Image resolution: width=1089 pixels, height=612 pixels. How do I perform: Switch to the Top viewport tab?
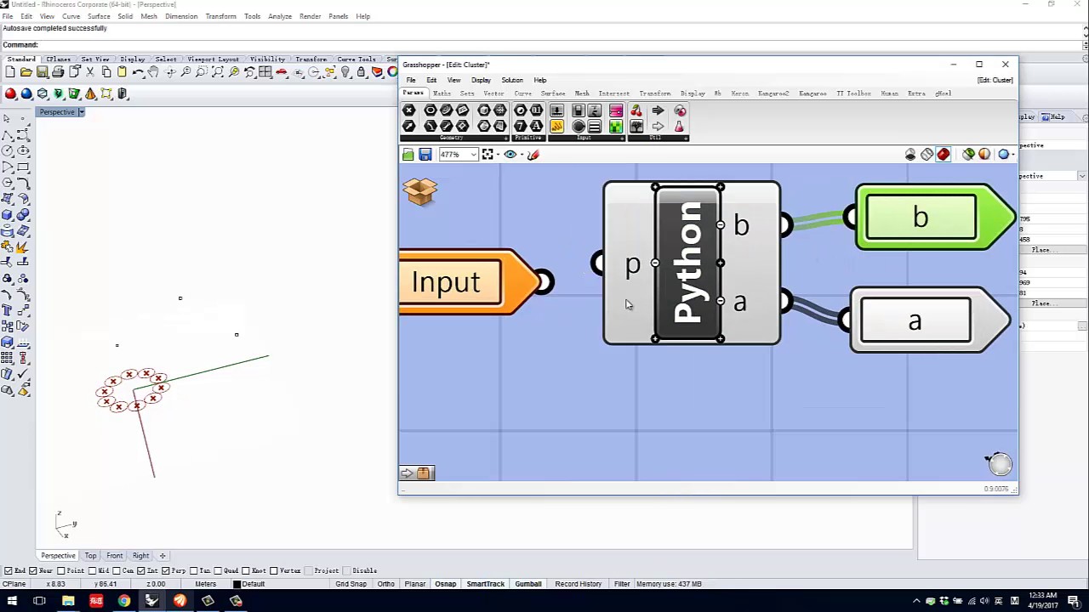[90, 556]
